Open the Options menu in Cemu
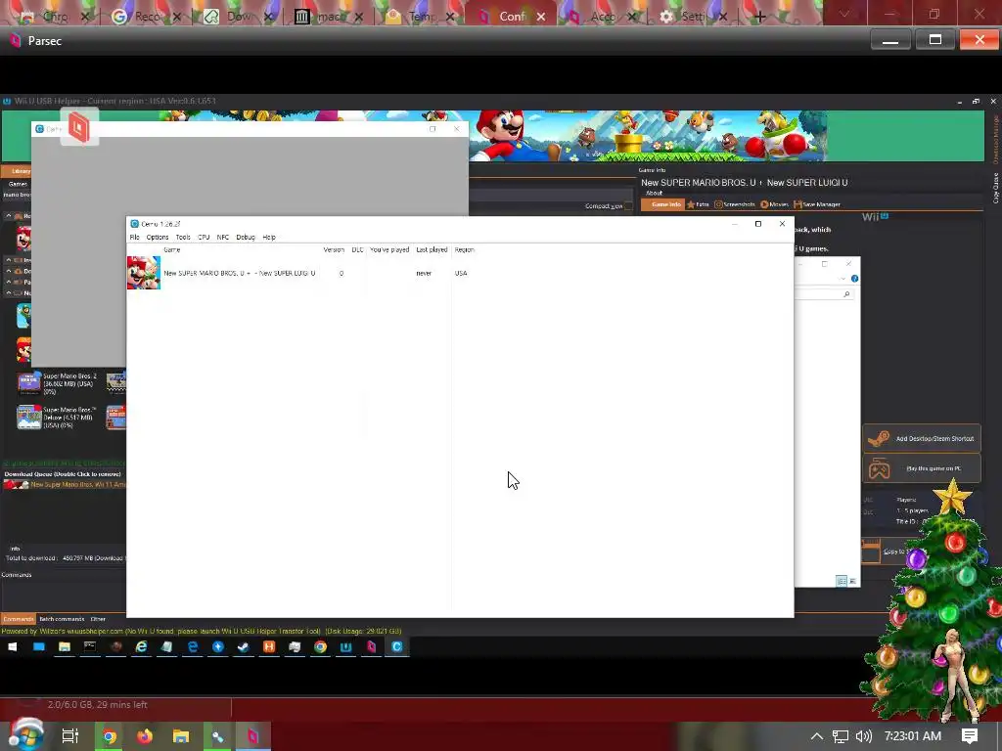 (158, 237)
